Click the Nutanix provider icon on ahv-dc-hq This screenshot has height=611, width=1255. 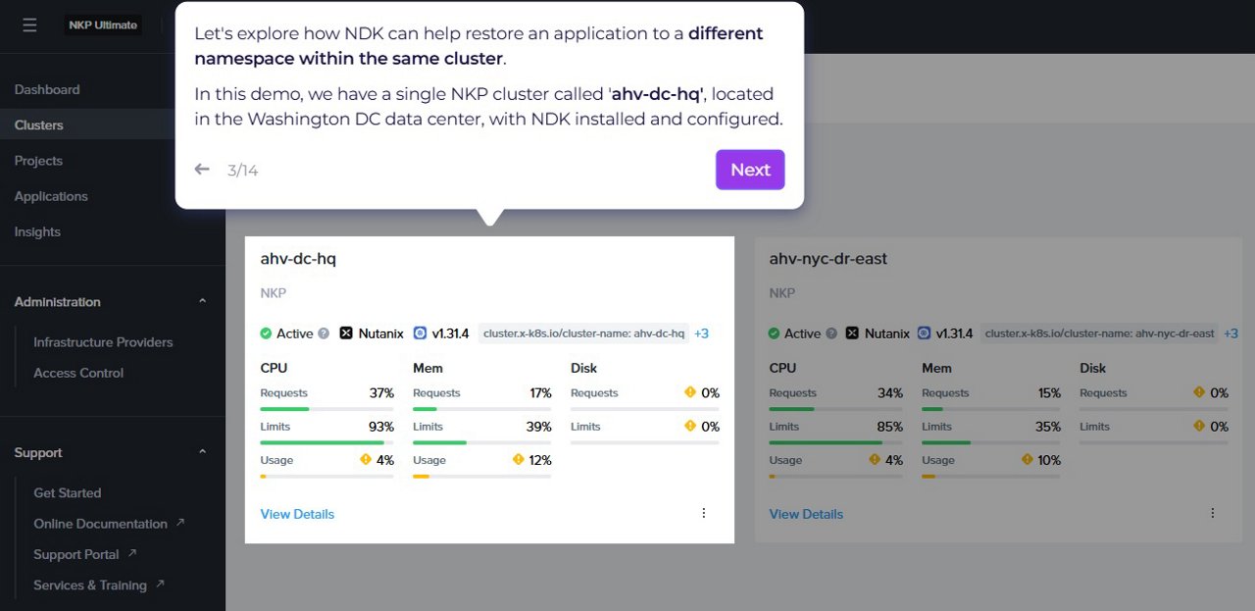coord(346,333)
